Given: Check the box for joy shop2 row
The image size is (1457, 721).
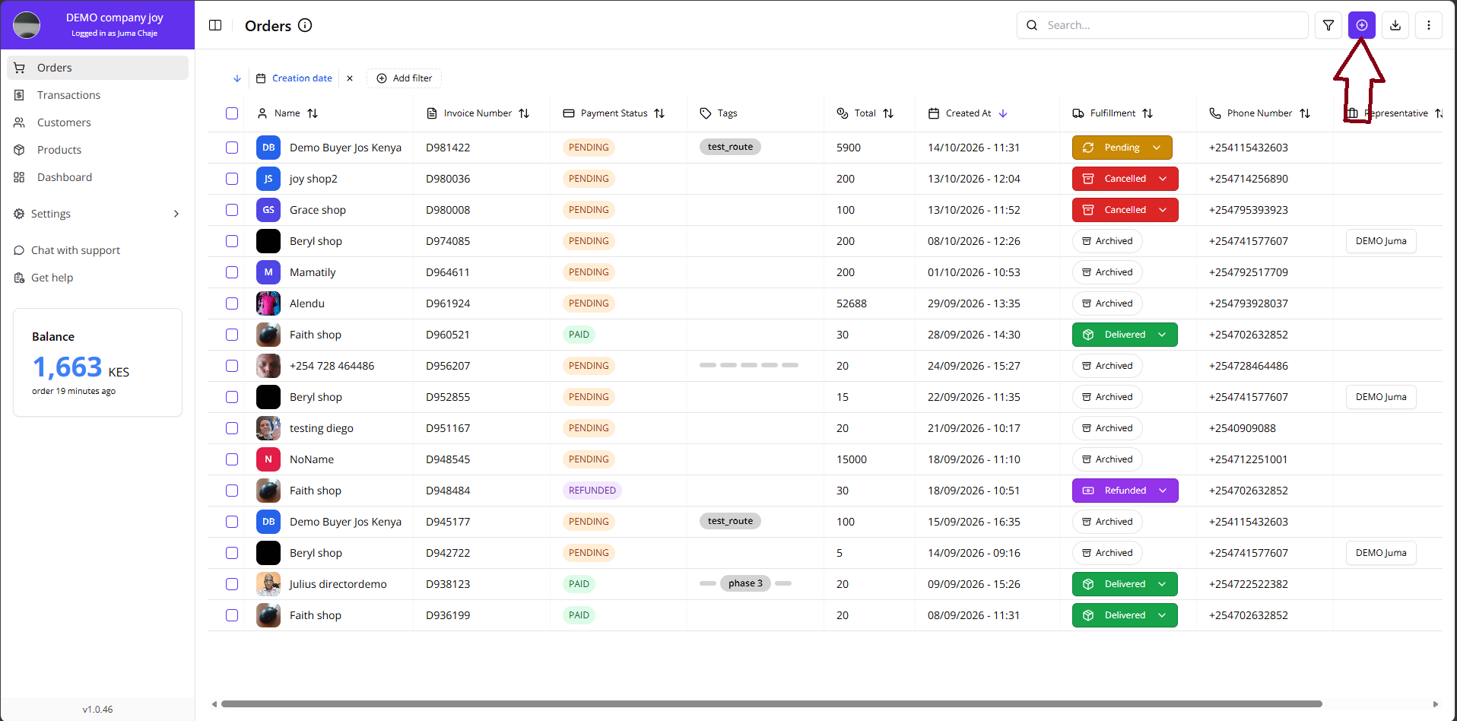Looking at the screenshot, I should 232,179.
